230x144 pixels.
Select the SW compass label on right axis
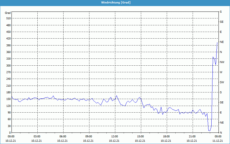[222, 82]
